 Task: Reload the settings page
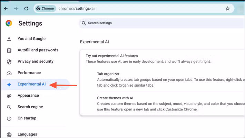pos(26,8)
